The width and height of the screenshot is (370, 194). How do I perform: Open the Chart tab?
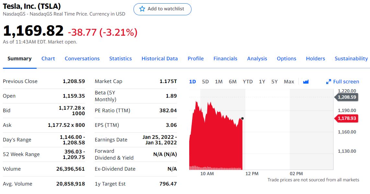(48, 59)
